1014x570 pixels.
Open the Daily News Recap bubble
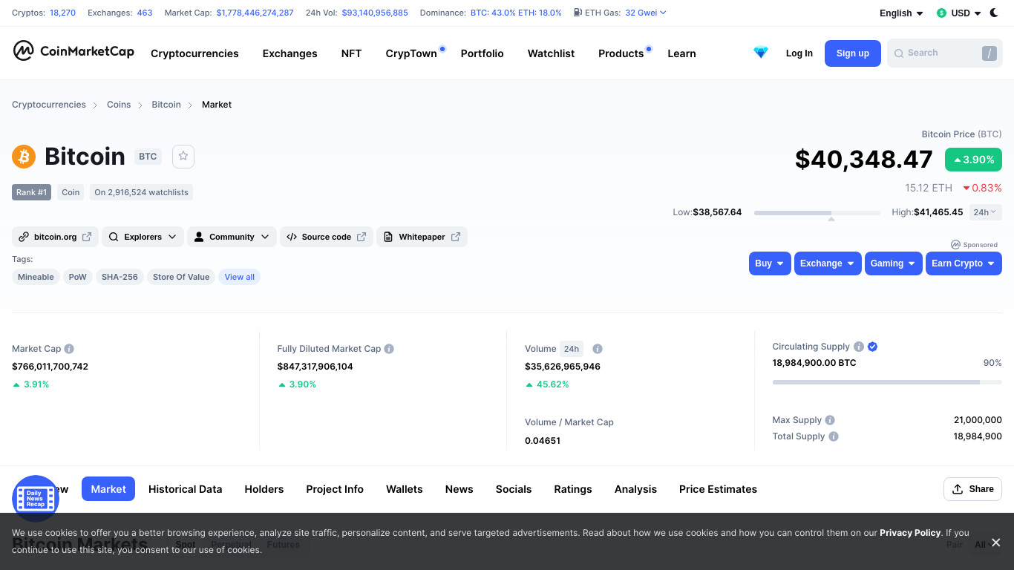point(36,498)
